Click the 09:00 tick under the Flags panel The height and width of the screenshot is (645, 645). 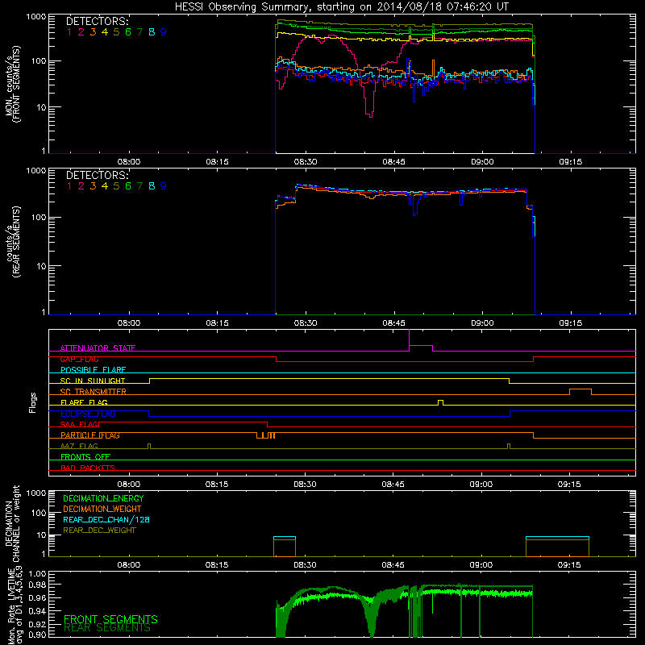[x=481, y=485]
